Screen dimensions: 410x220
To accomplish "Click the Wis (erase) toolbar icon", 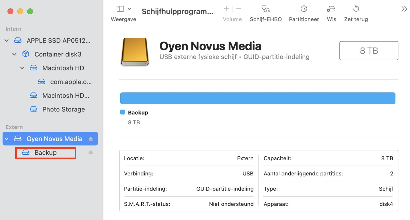I will pos(331,12).
